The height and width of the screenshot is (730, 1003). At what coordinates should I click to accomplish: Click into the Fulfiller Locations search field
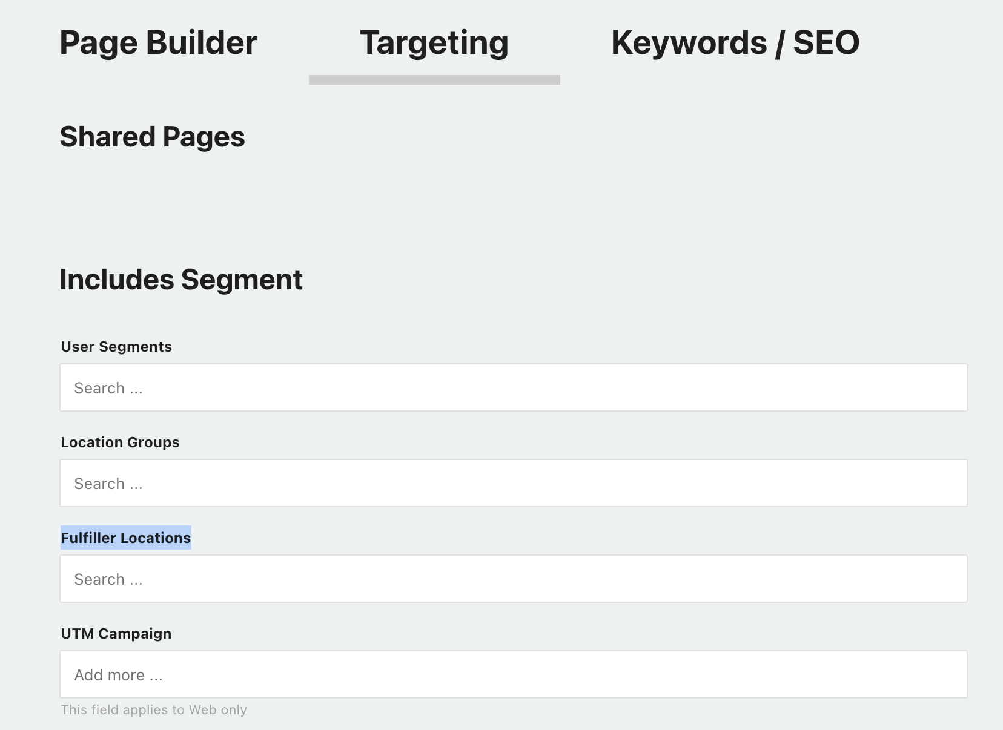(514, 579)
